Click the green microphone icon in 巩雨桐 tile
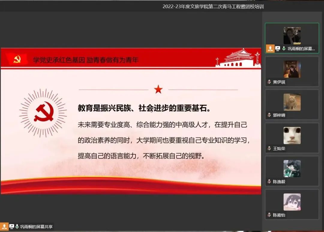The width and height of the screenshot is (324, 232). (284, 49)
